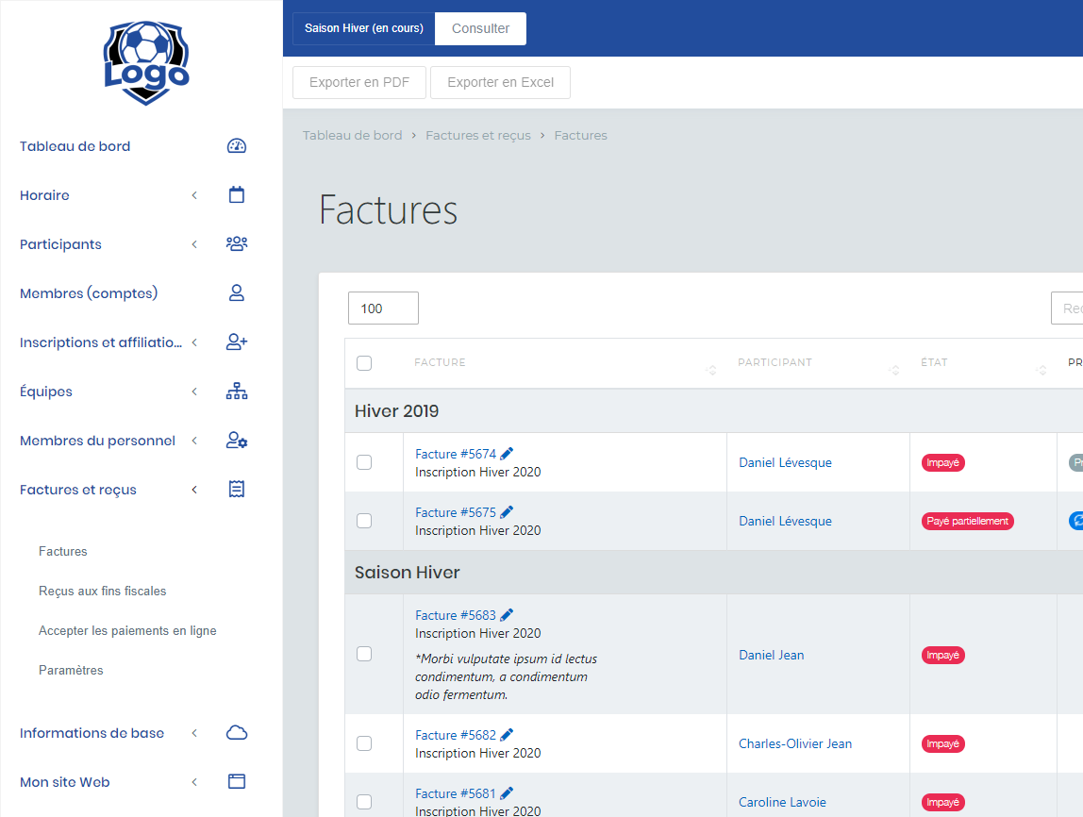The image size is (1083, 817).
Task: Tick the select-all checkbox in the table header
Action: point(364,363)
